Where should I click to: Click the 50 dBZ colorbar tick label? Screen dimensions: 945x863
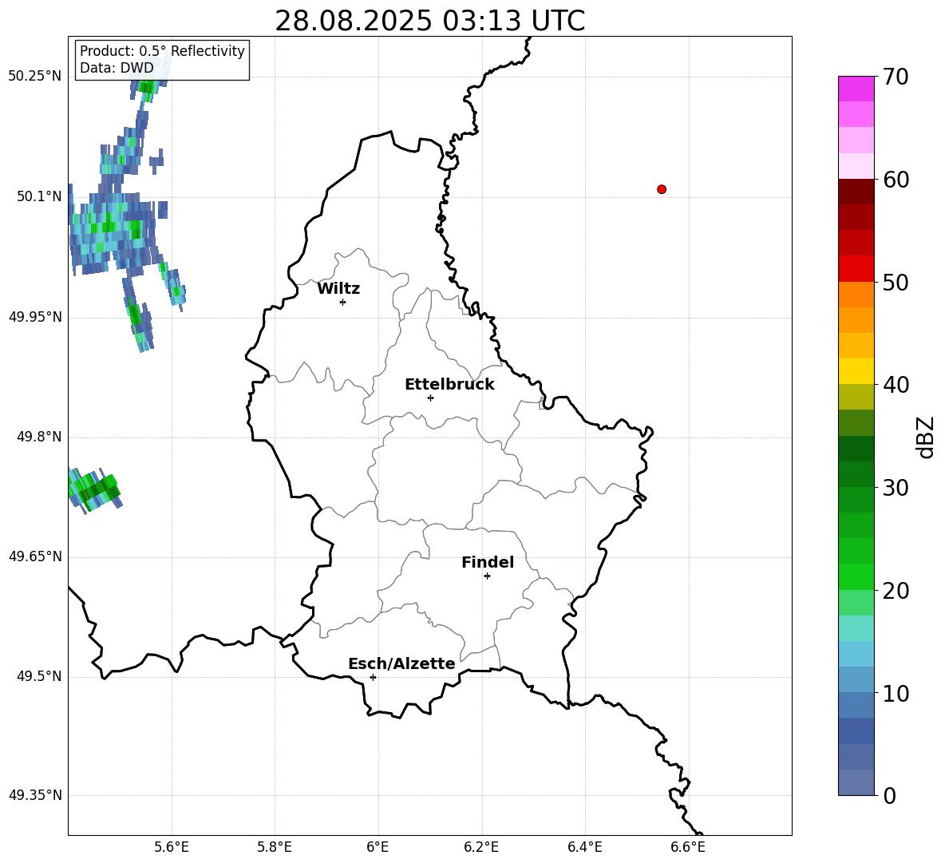click(896, 282)
